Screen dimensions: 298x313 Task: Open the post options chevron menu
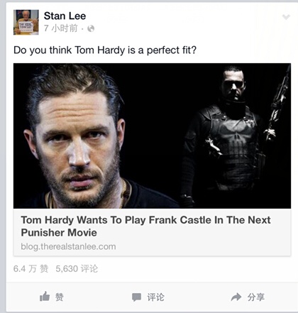click(x=286, y=17)
